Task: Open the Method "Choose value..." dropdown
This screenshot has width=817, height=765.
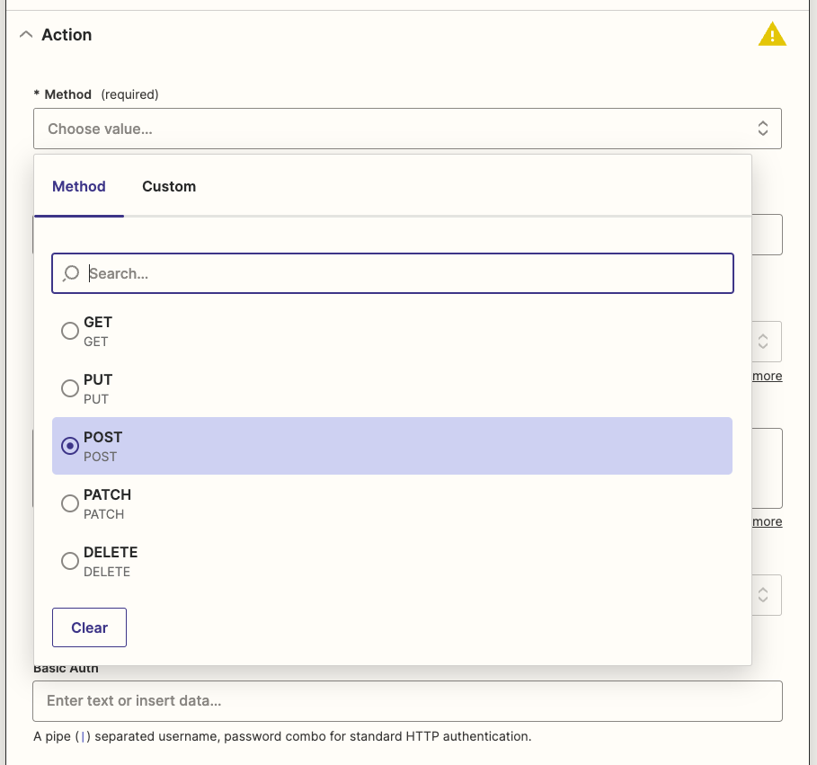Action: 407,129
